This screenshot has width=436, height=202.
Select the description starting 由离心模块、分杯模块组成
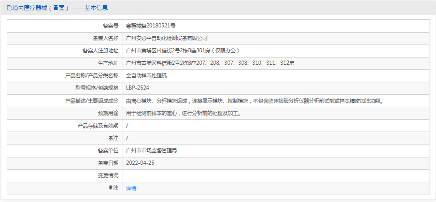coord(255,100)
